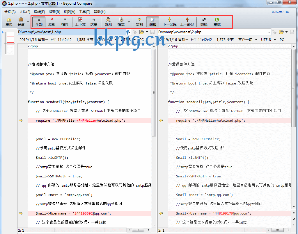This screenshot has height=234, width=298.
Task: Click the scroll-down arrow of the 1.php pane
Action: 154,225
